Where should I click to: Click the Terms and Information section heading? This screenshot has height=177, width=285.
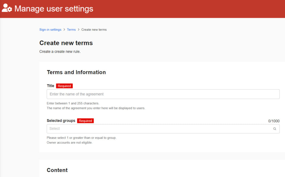tap(76, 72)
